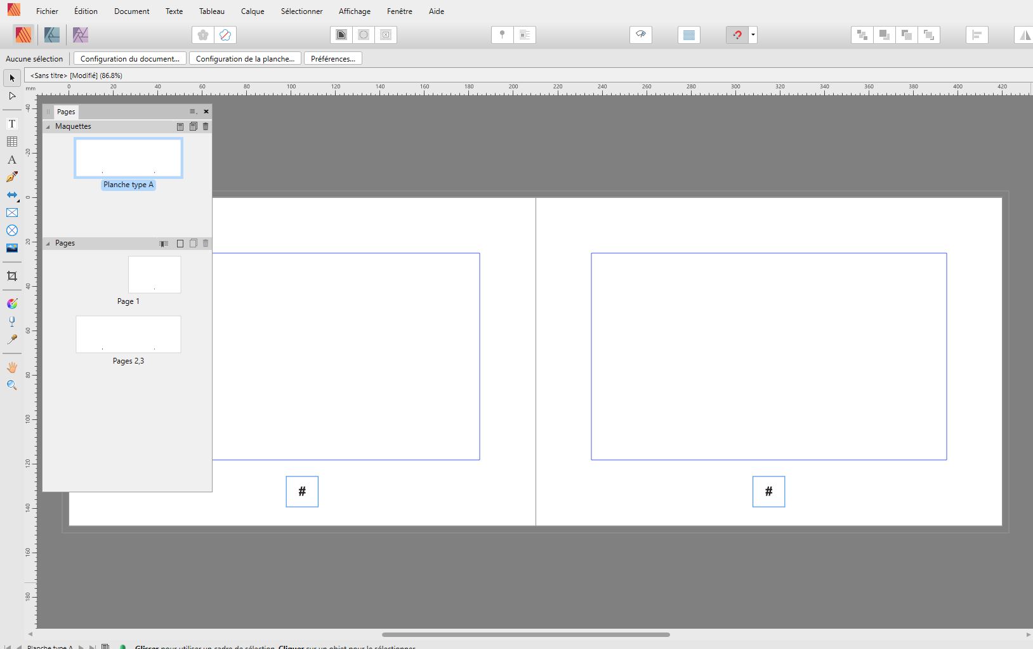The height and width of the screenshot is (649, 1033).
Task: Select the Pen tool
Action: (12, 177)
